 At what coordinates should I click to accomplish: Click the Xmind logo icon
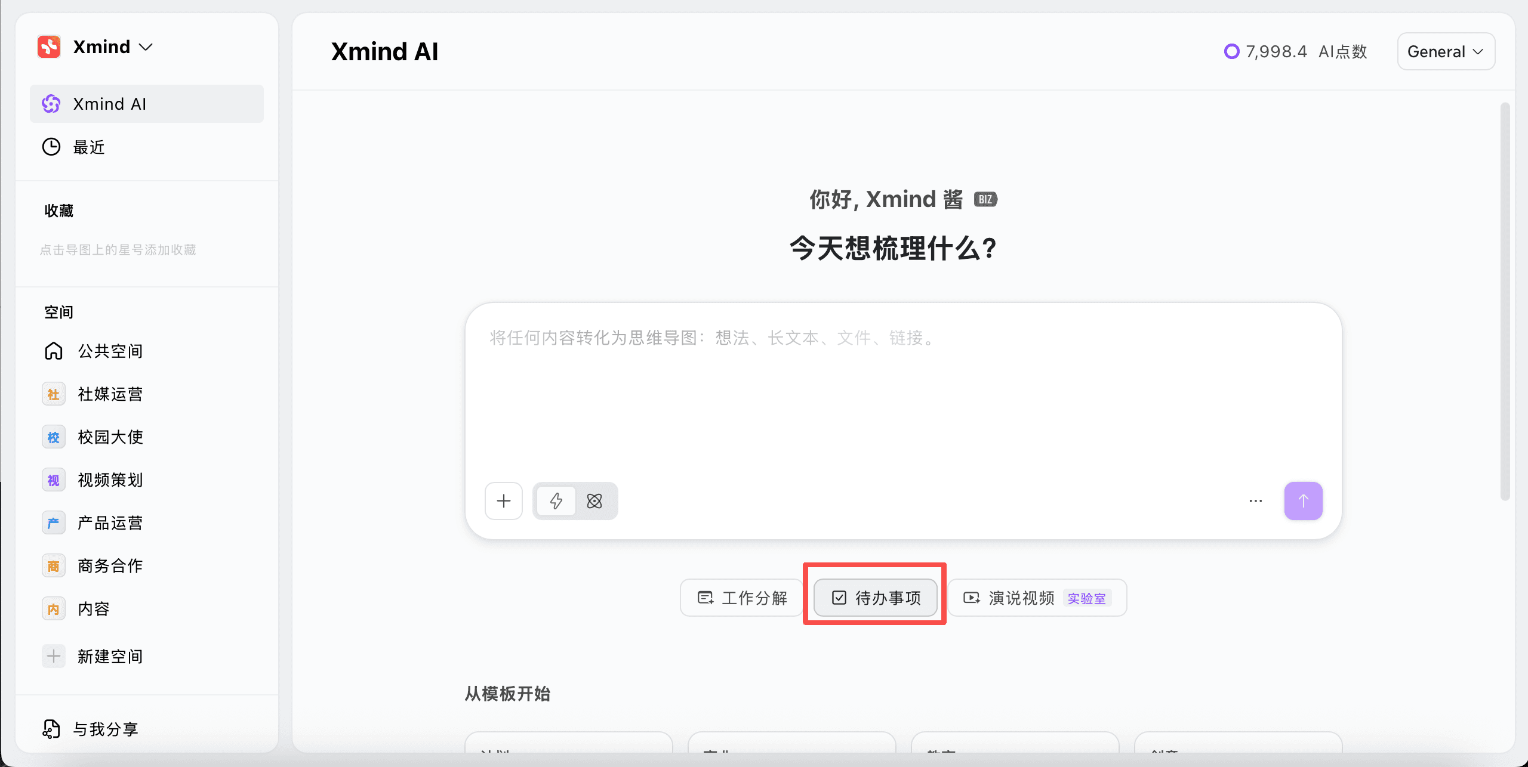[x=49, y=47]
